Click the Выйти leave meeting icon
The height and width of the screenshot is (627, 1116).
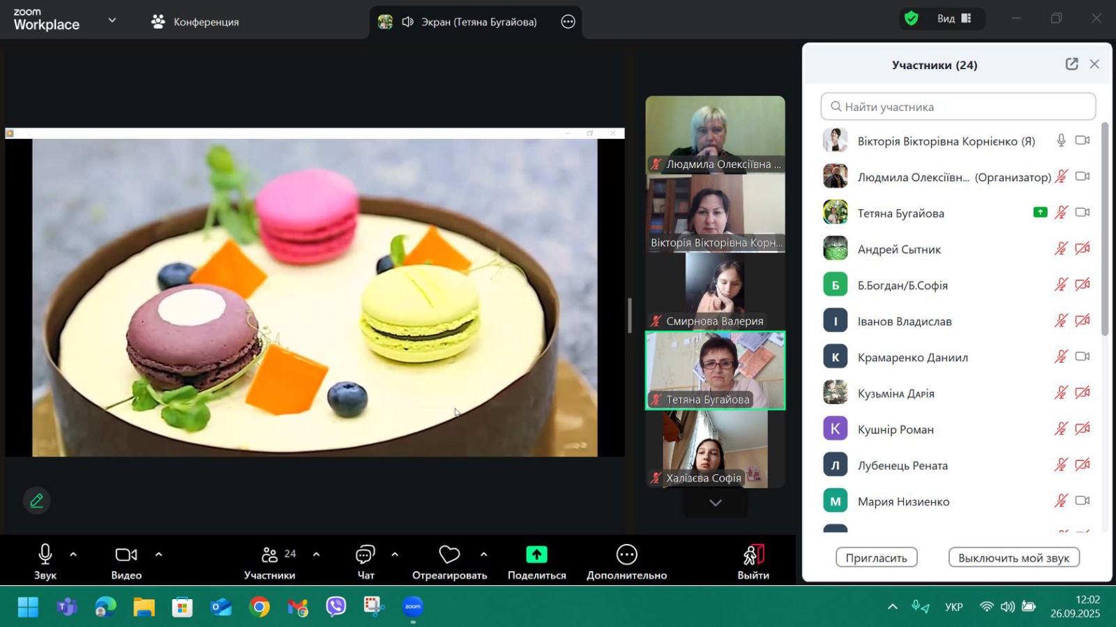[753, 555]
